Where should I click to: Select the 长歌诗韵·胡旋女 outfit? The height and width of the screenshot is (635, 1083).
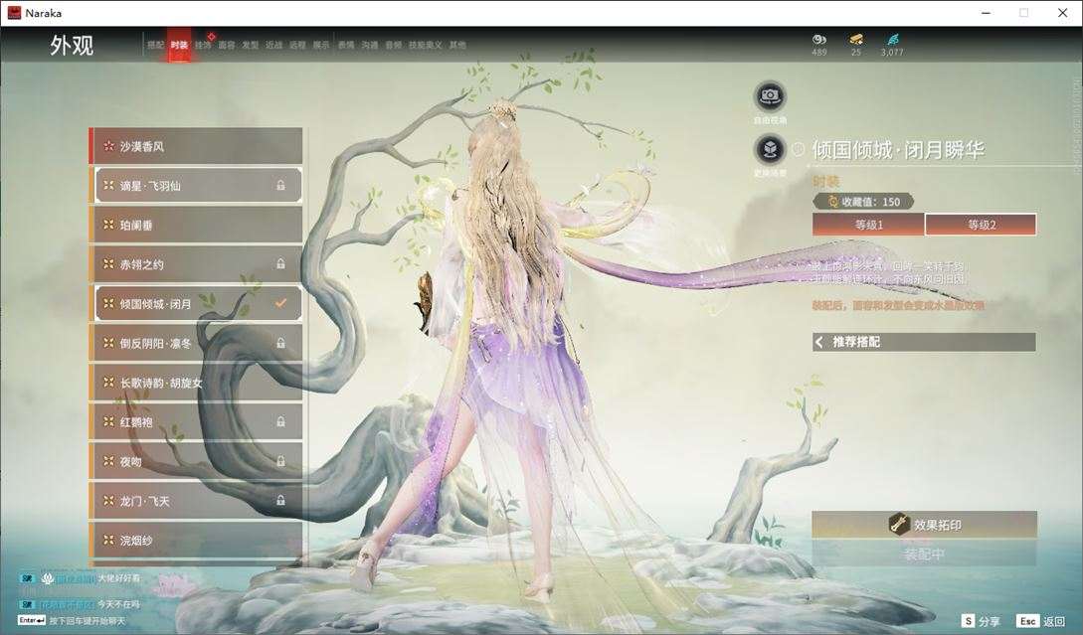(x=196, y=382)
